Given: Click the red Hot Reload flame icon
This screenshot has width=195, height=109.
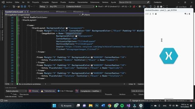Looking at the screenshot, I should click(134, 6).
